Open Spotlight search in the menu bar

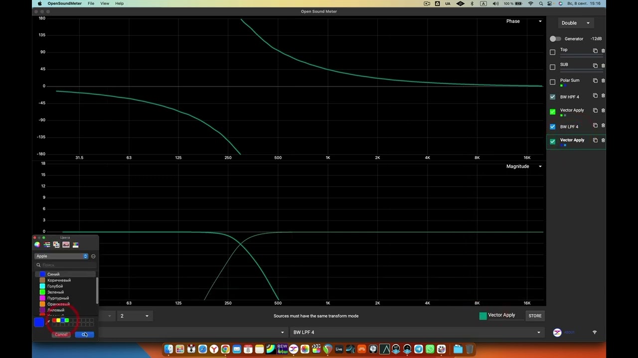541,3
